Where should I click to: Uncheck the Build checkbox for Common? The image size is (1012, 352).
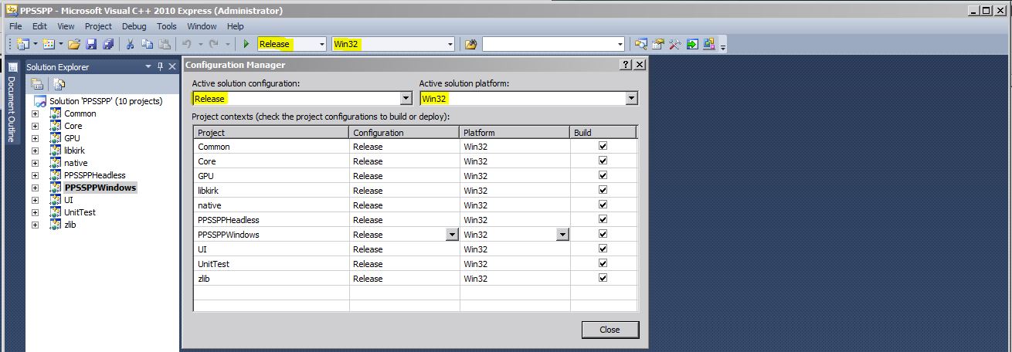(x=603, y=146)
